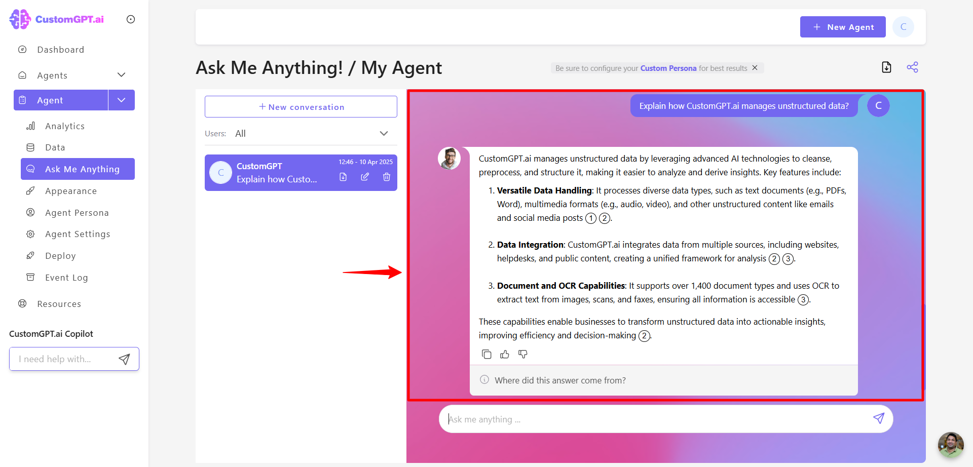This screenshot has height=467, width=973.
Task: Open the Deploy page
Action: 60,256
